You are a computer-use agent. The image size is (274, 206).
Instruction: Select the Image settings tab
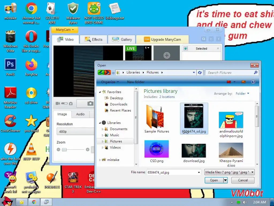[62, 114]
